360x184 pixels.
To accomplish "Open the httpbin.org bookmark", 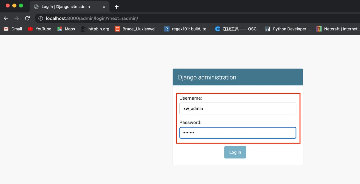I will point(95,29).
